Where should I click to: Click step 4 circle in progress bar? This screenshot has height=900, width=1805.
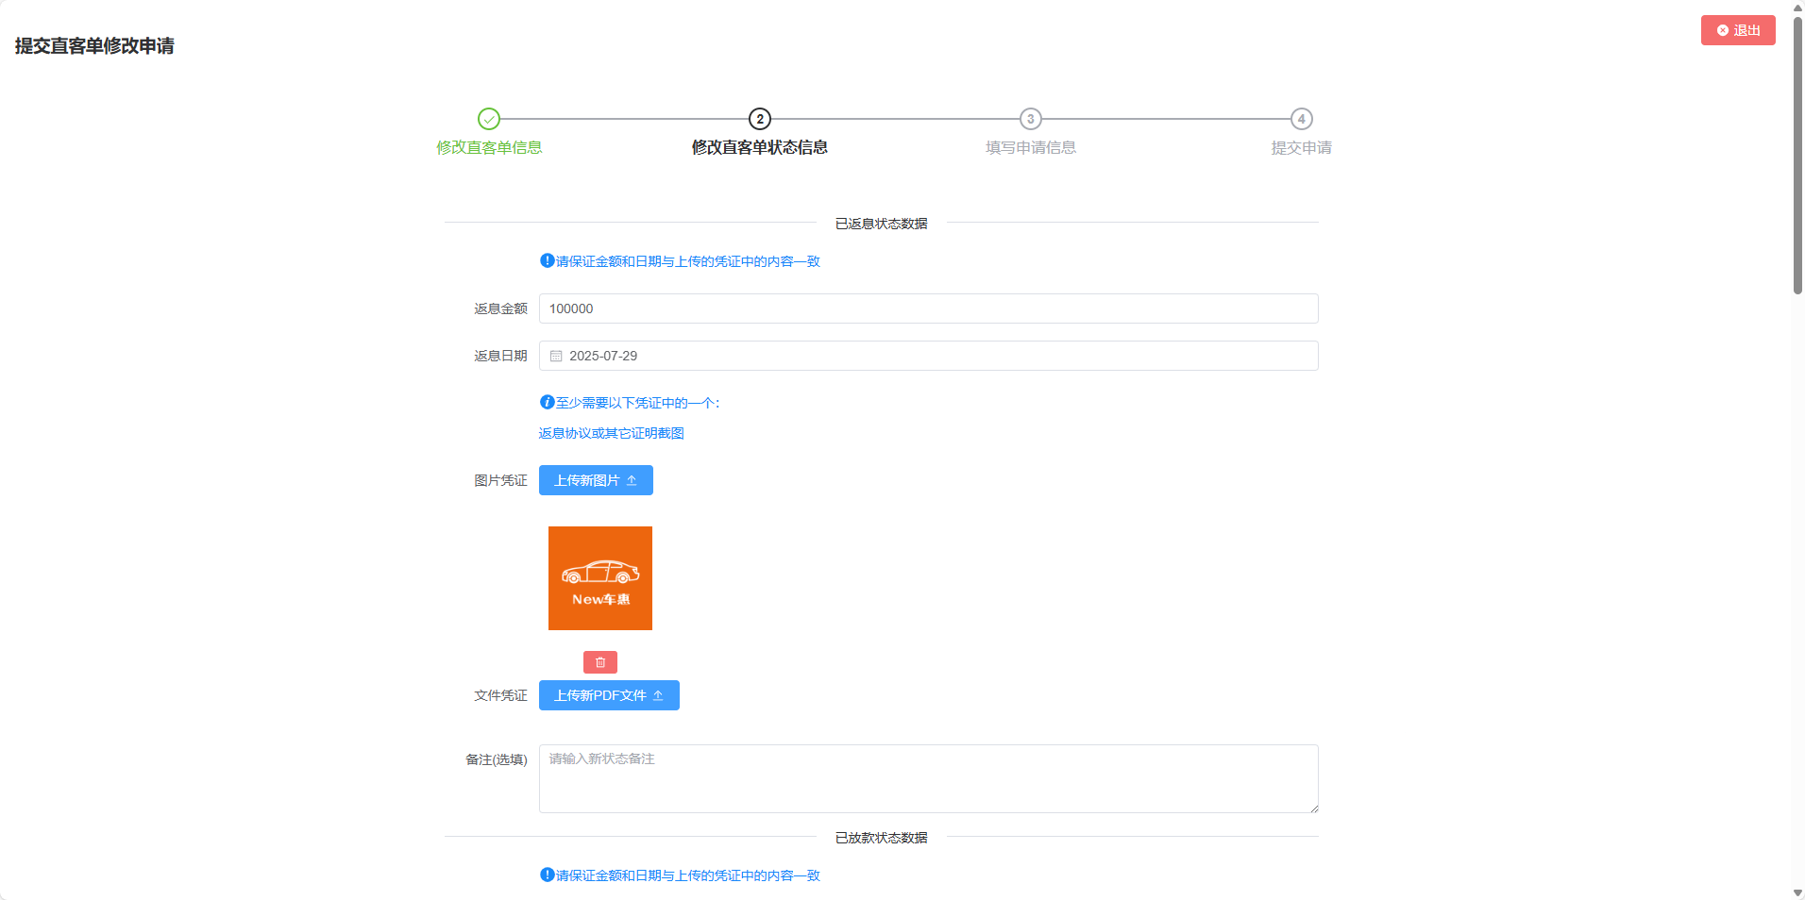coord(1301,119)
